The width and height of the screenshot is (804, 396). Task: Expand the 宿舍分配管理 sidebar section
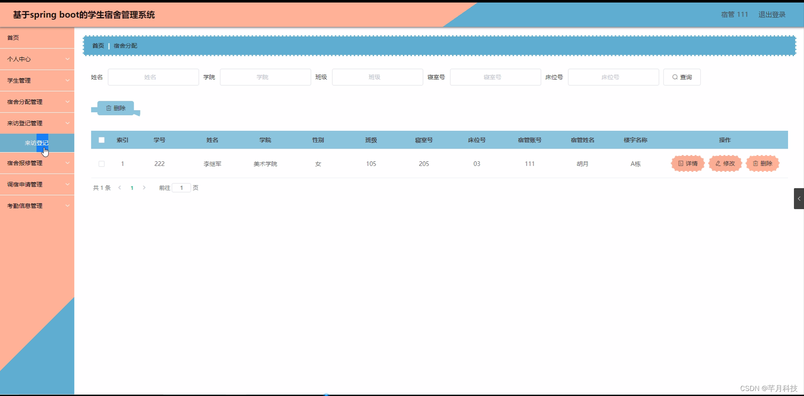click(37, 101)
